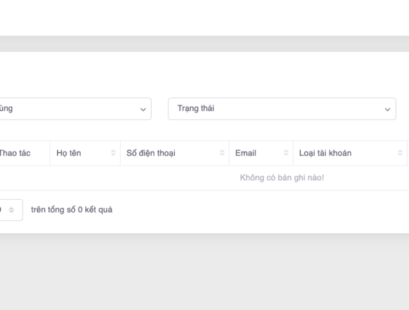Click the chevron of the left filter dropdown

pyautogui.click(x=143, y=109)
